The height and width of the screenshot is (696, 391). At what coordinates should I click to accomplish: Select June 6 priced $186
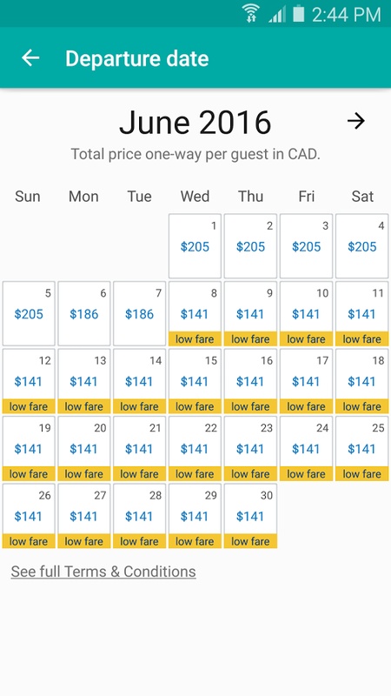click(x=84, y=313)
